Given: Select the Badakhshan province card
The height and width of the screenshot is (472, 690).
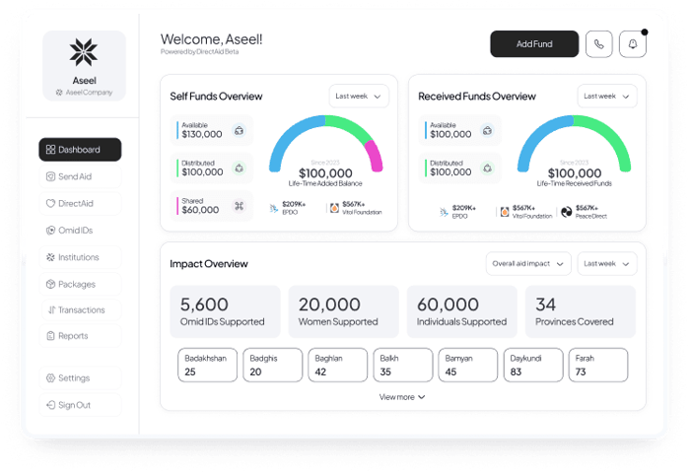Looking at the screenshot, I should pos(208,365).
